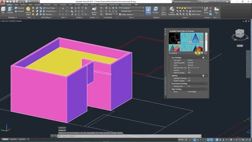Switch to the Surface ribbon tab

pyautogui.click(x=23, y=5)
